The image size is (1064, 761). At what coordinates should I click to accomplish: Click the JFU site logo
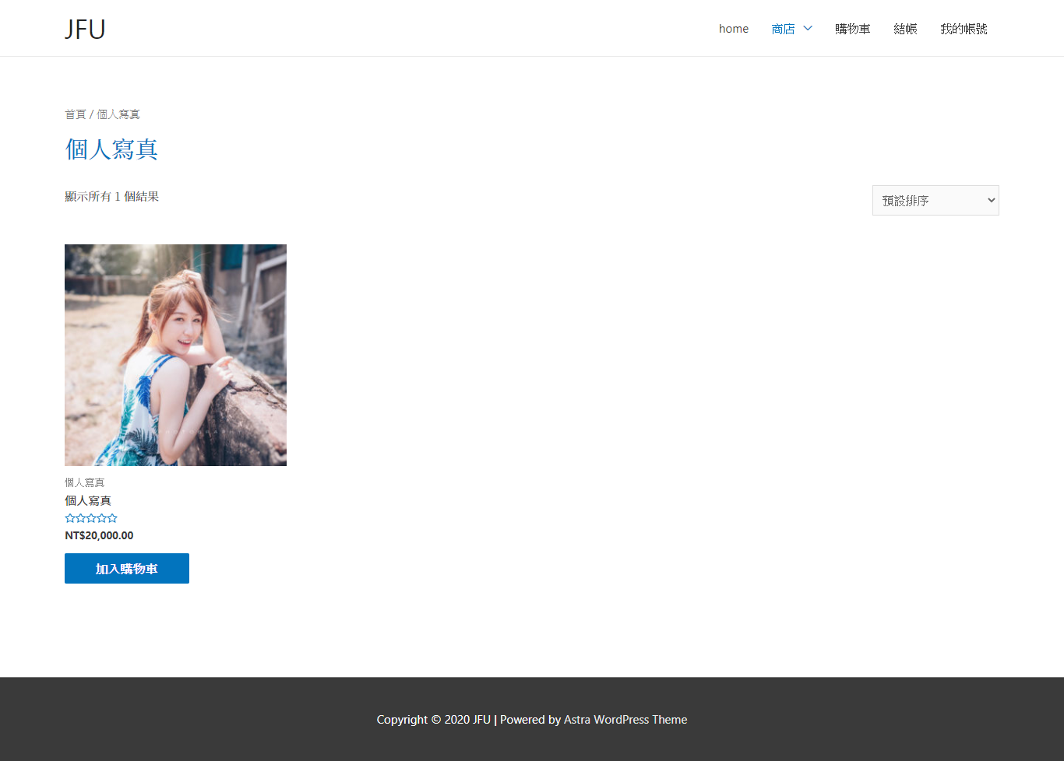coord(85,29)
